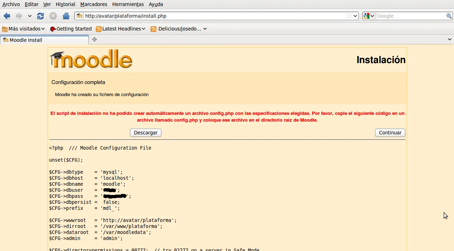Click inside the Google search field
The height and width of the screenshot is (251, 454).
click(x=410, y=16)
